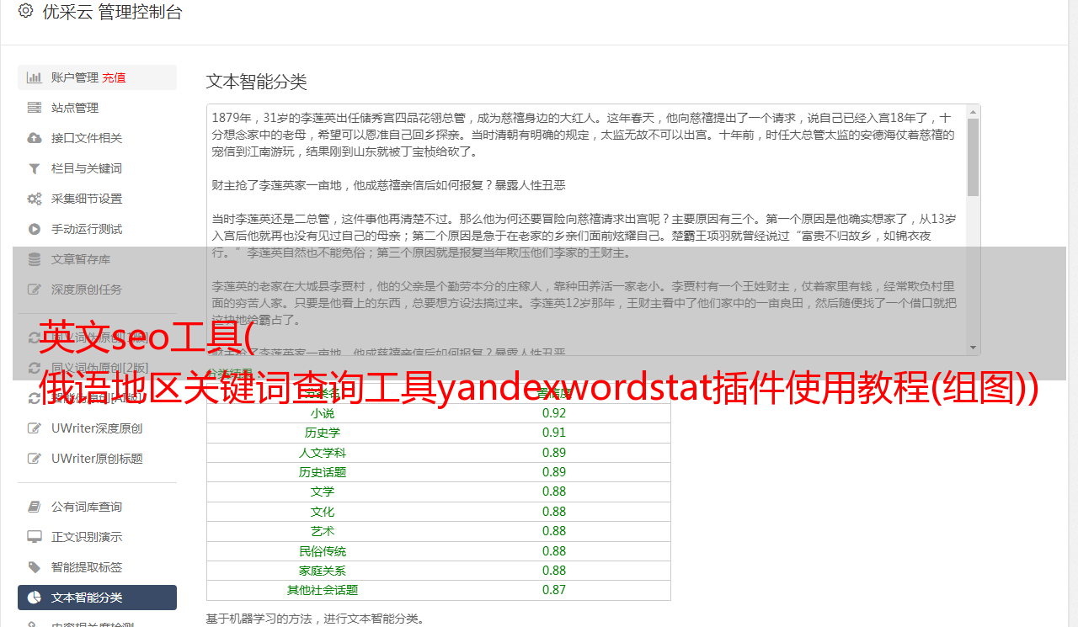Click the text area scrollbar up arrow
Viewport: 1078px width, 627px height.
tap(974, 111)
